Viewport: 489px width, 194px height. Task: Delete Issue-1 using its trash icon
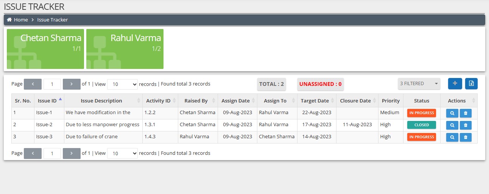click(466, 113)
